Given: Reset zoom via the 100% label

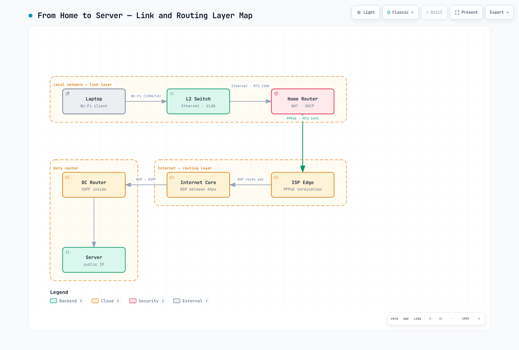Looking at the screenshot, I should coord(465,319).
